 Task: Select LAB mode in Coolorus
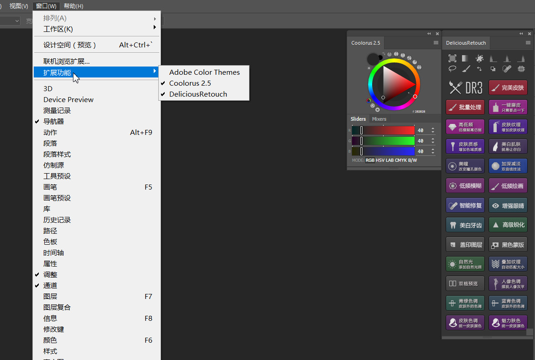(390, 160)
